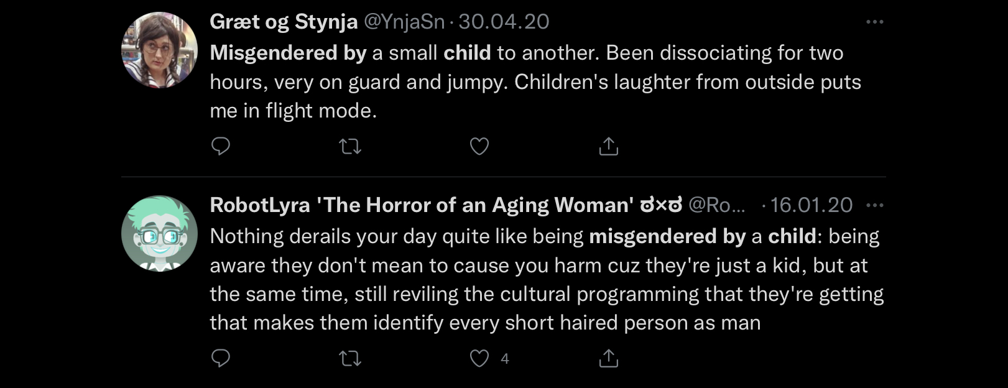Visit the @YnjaSn handle

pos(404,22)
